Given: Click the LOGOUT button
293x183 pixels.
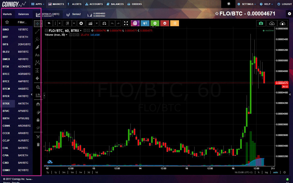Looking at the screenshot, I should click(x=284, y=4).
